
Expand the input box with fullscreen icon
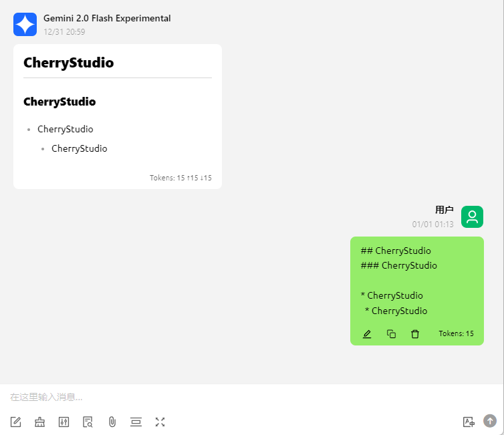160,422
